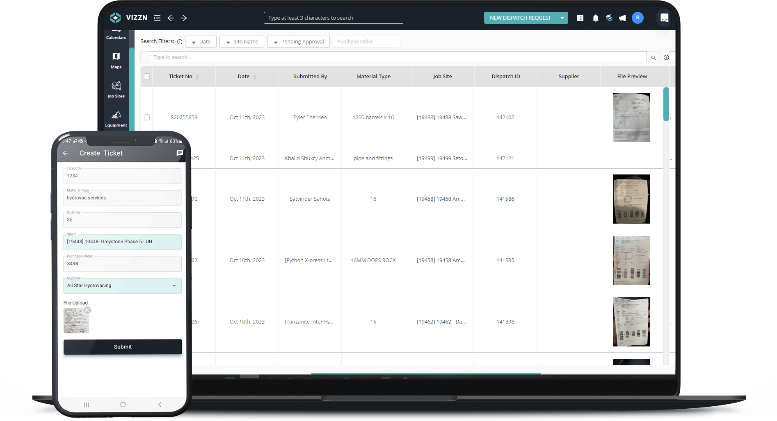777x421 pixels.
Task: Open the training graduation-cap icon
Action: 609,18
